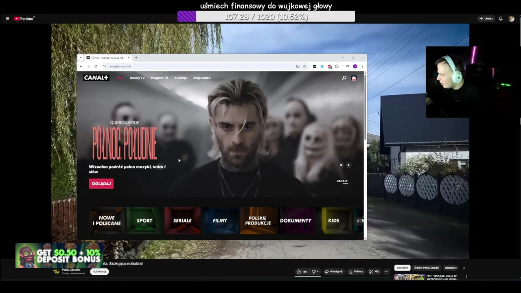Viewport: 521px width, 293px height.
Task: Click the Pokój Zbrodni channel name
Action: pos(71,270)
